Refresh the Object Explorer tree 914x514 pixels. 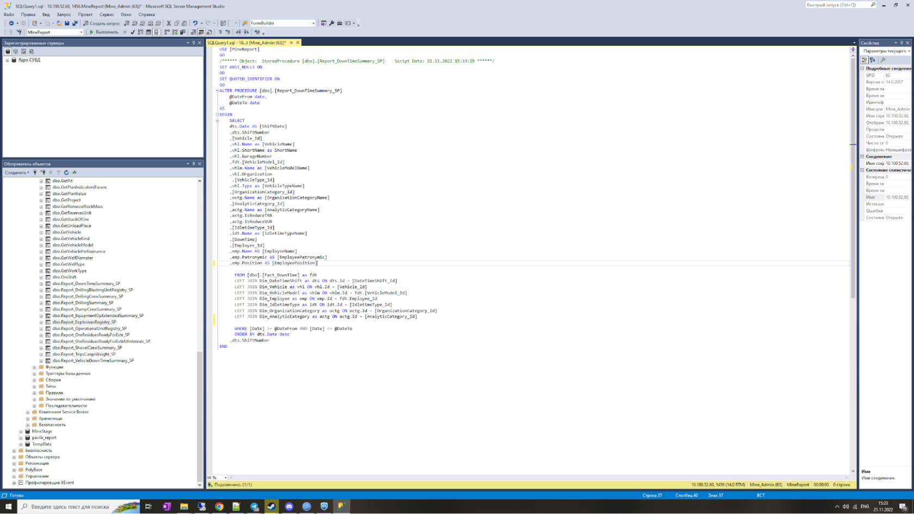66,172
